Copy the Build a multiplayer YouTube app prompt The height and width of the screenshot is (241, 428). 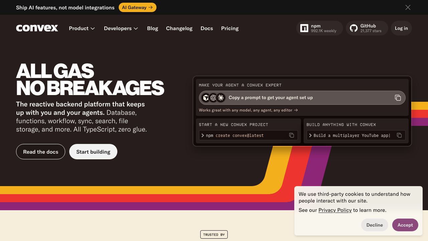(x=399, y=135)
